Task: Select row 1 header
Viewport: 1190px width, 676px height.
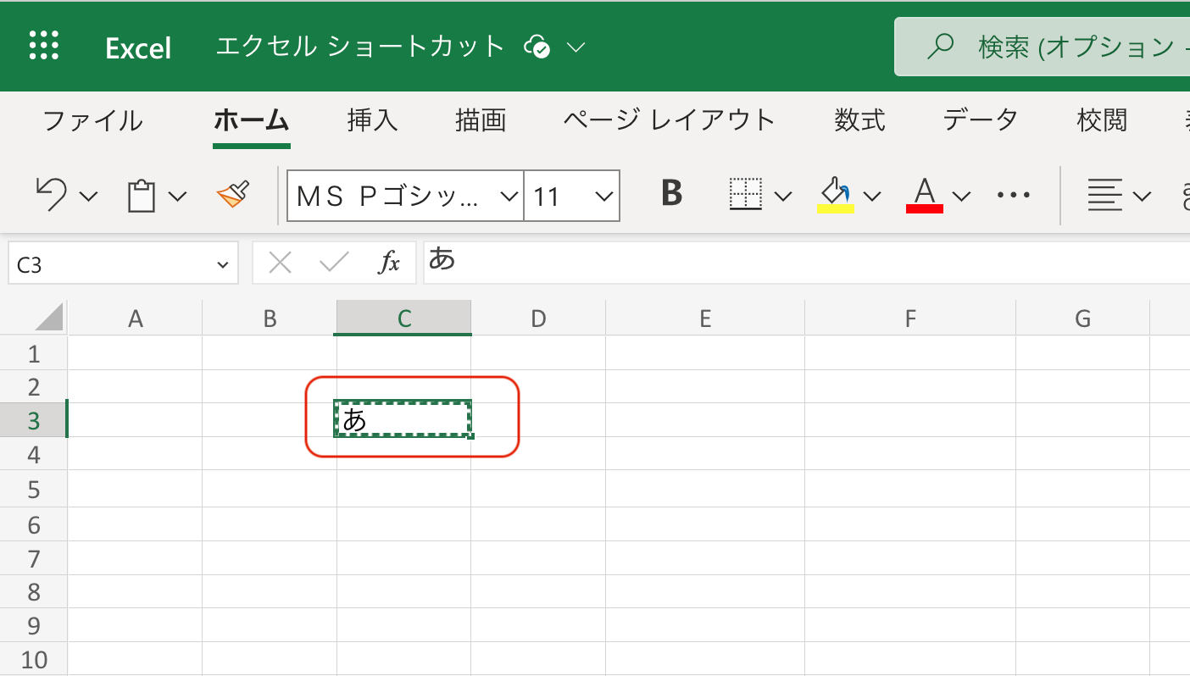Action: [34, 353]
